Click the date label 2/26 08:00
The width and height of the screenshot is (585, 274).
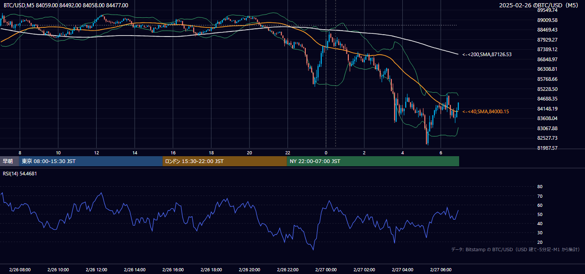(x=20, y=270)
